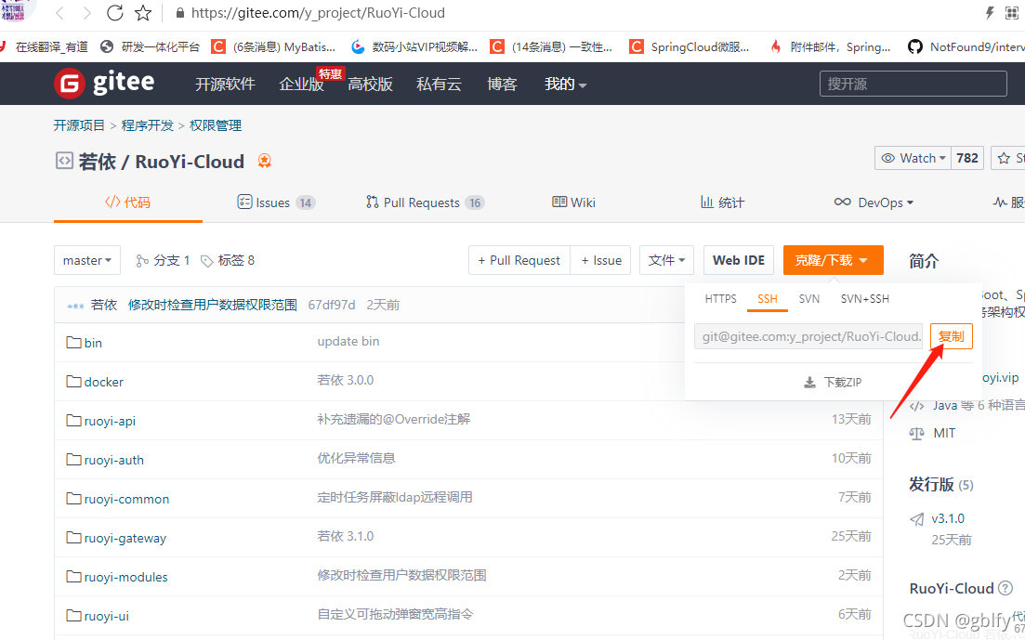Viewport: 1025px width, 640px height.
Task: Click the 若依 author avatar icon
Action: tap(75, 306)
